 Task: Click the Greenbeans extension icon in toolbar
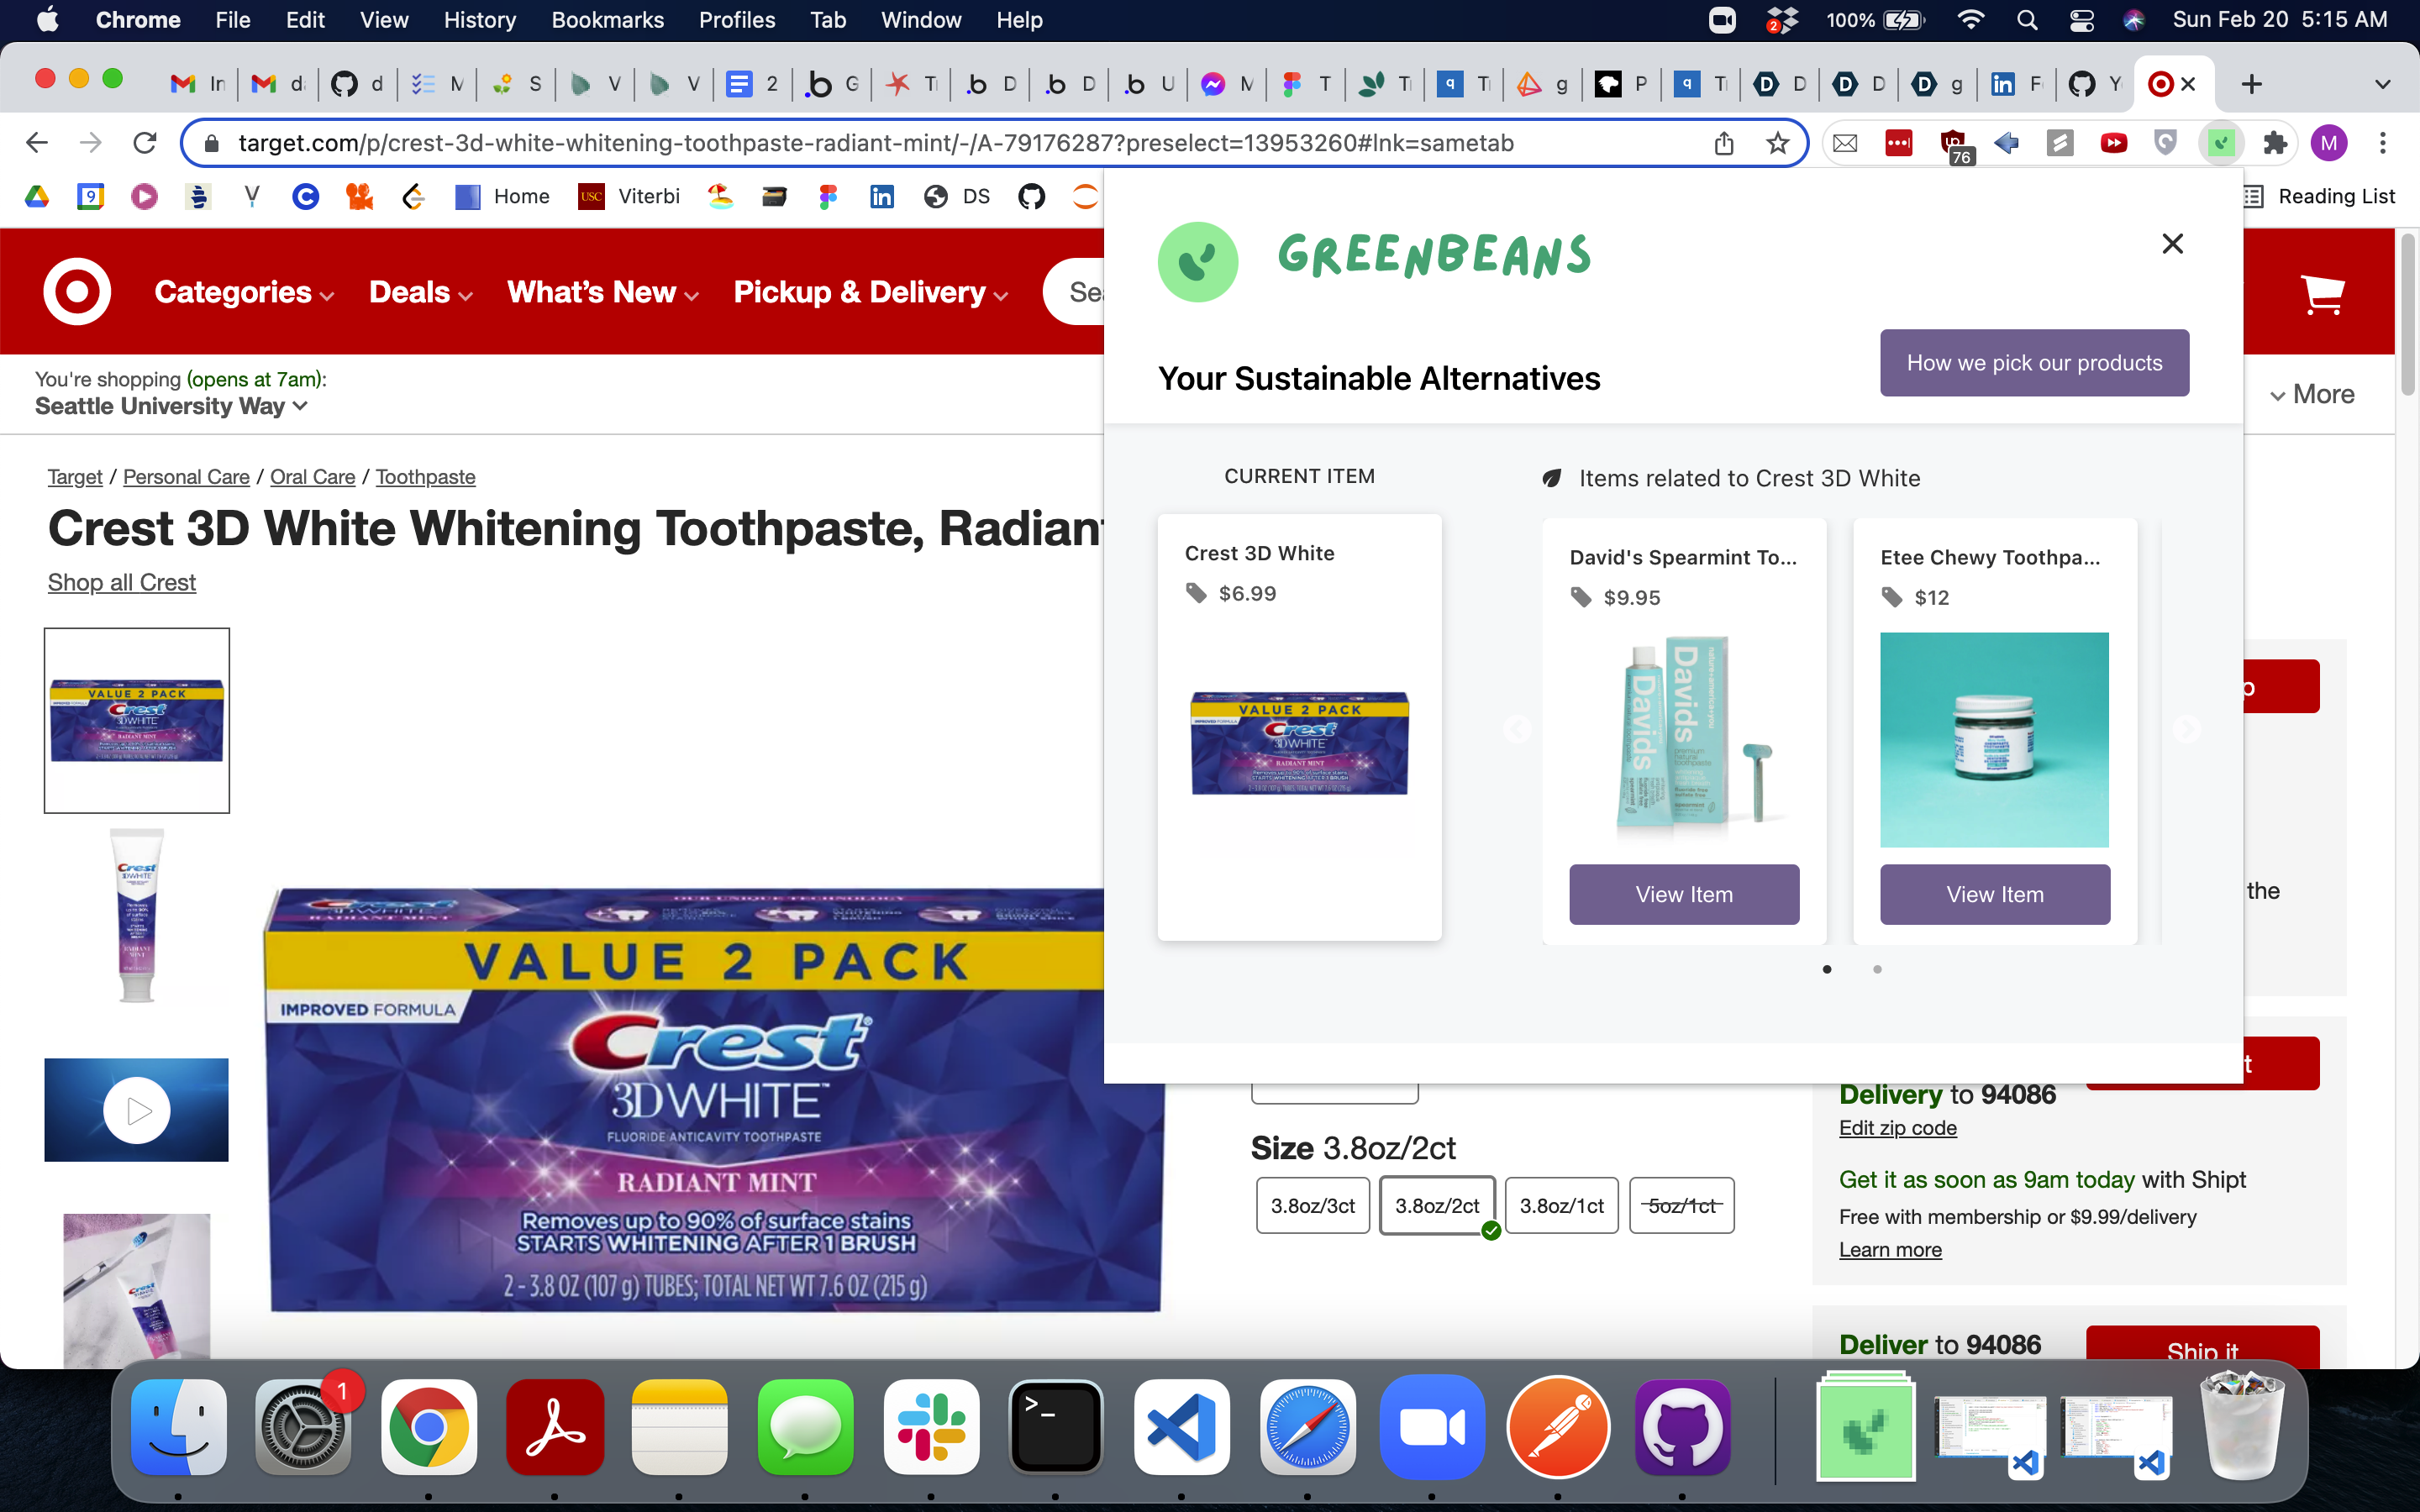pos(2220,143)
